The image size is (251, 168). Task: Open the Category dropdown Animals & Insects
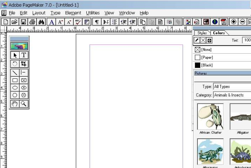coord(232,95)
